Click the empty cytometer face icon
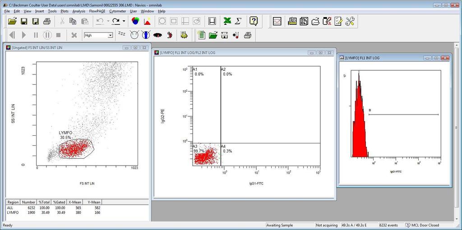The height and width of the screenshot is (230, 462). click(x=134, y=35)
